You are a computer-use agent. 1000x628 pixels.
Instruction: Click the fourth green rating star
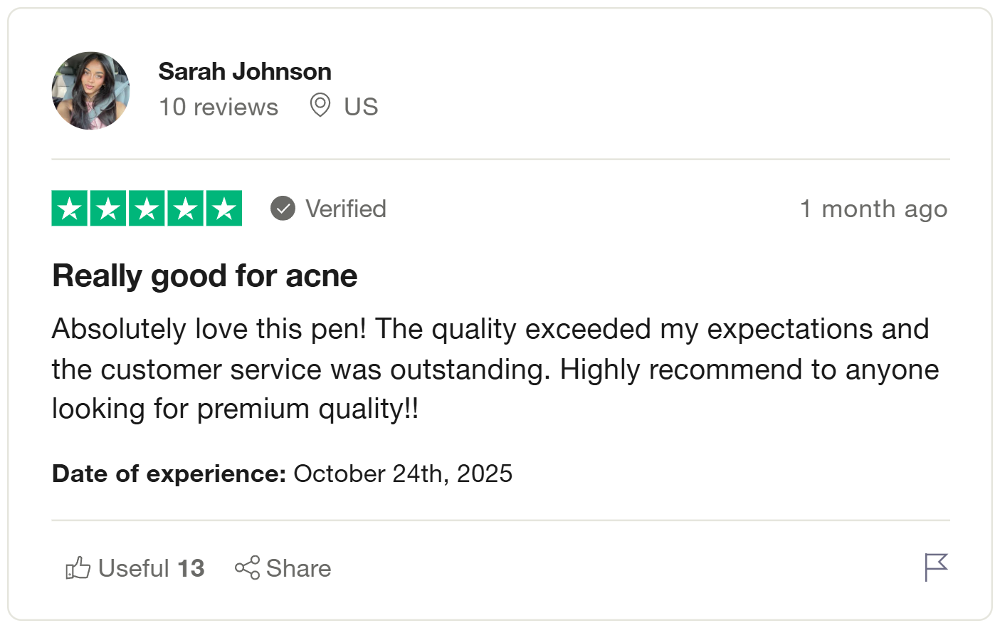pos(185,209)
